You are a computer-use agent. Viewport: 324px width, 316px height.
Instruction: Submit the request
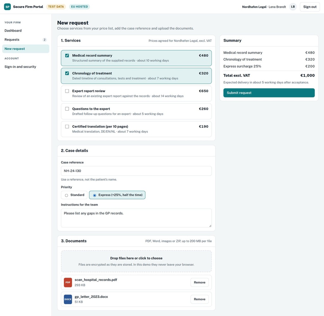tap(269, 93)
